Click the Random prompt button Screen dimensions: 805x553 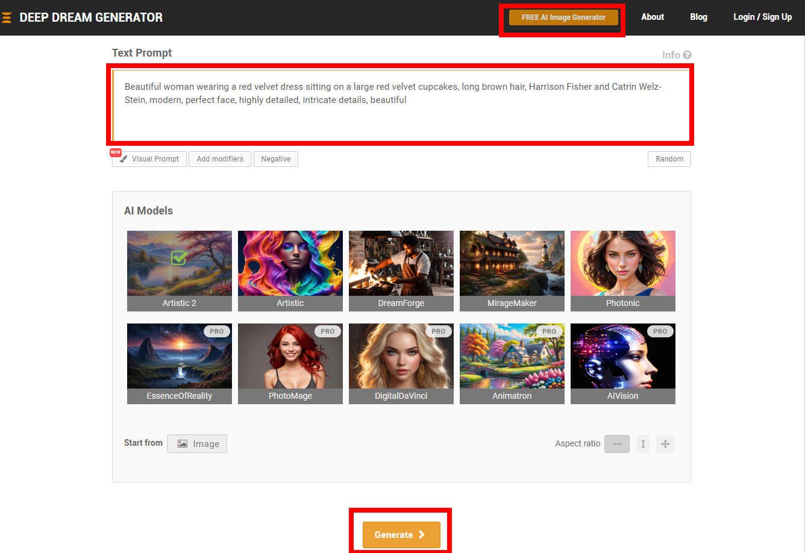[x=669, y=159]
